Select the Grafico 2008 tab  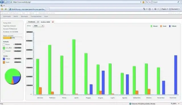coord(45,22)
